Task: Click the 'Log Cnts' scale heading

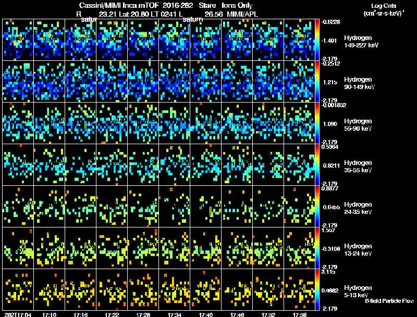Action: click(384, 6)
